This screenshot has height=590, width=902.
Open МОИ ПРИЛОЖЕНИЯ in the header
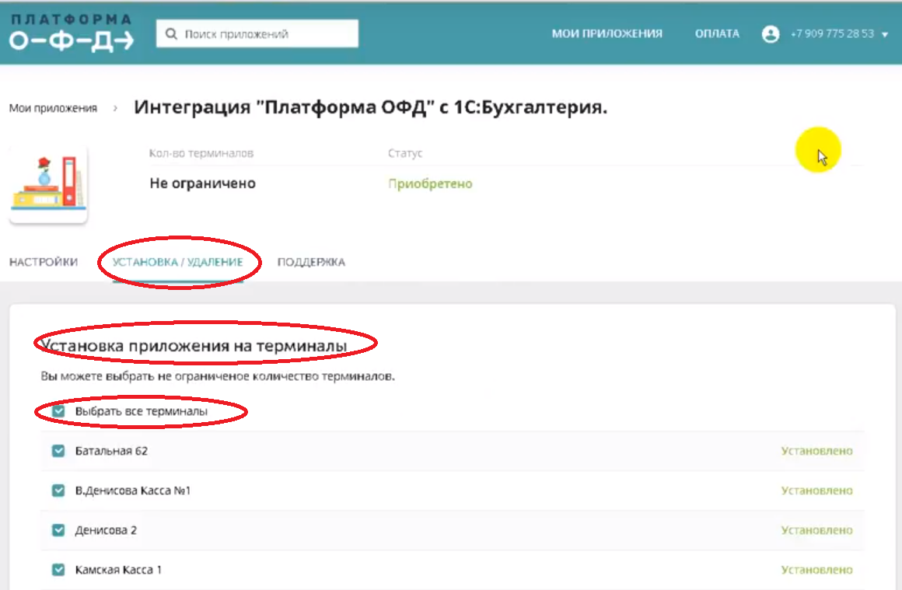tap(607, 33)
